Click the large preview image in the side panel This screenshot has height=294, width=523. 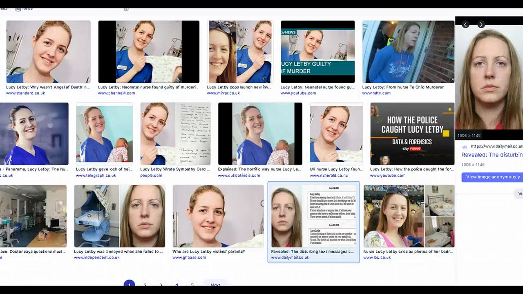489,78
